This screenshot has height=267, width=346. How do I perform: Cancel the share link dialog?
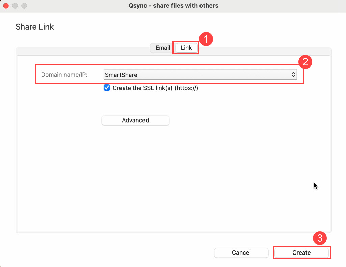pyautogui.click(x=241, y=252)
